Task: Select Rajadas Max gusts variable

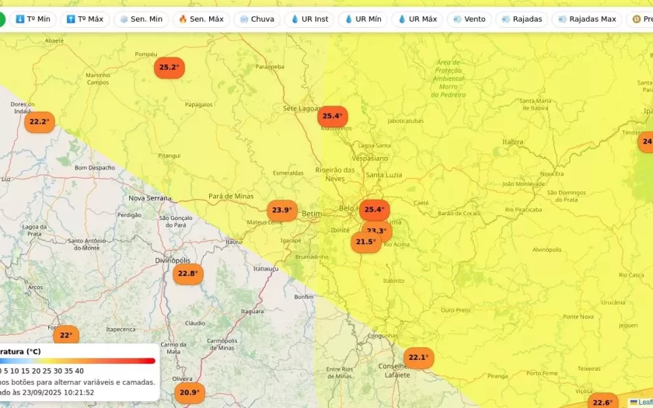Action: pos(586,19)
